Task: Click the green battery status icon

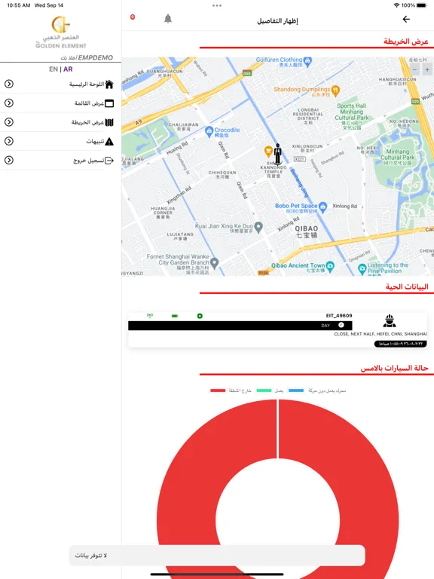Action: [175, 316]
